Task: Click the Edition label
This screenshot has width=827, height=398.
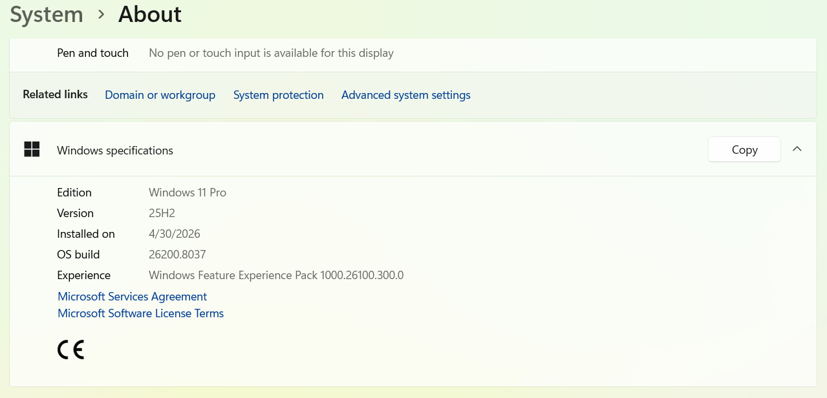Action: pyautogui.click(x=74, y=193)
